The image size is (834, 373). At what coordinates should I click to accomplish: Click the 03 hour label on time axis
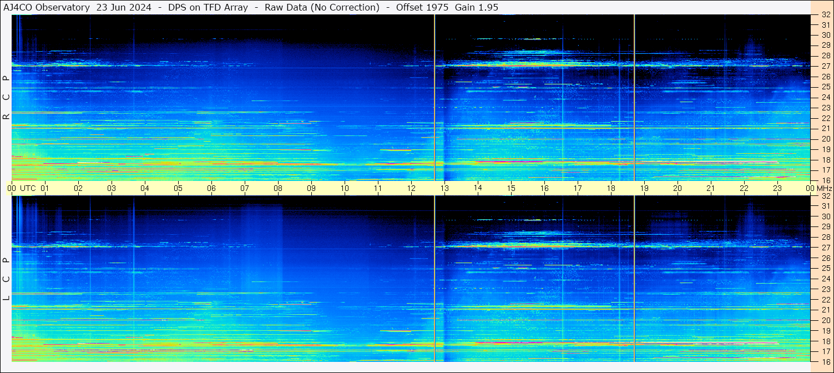point(112,188)
